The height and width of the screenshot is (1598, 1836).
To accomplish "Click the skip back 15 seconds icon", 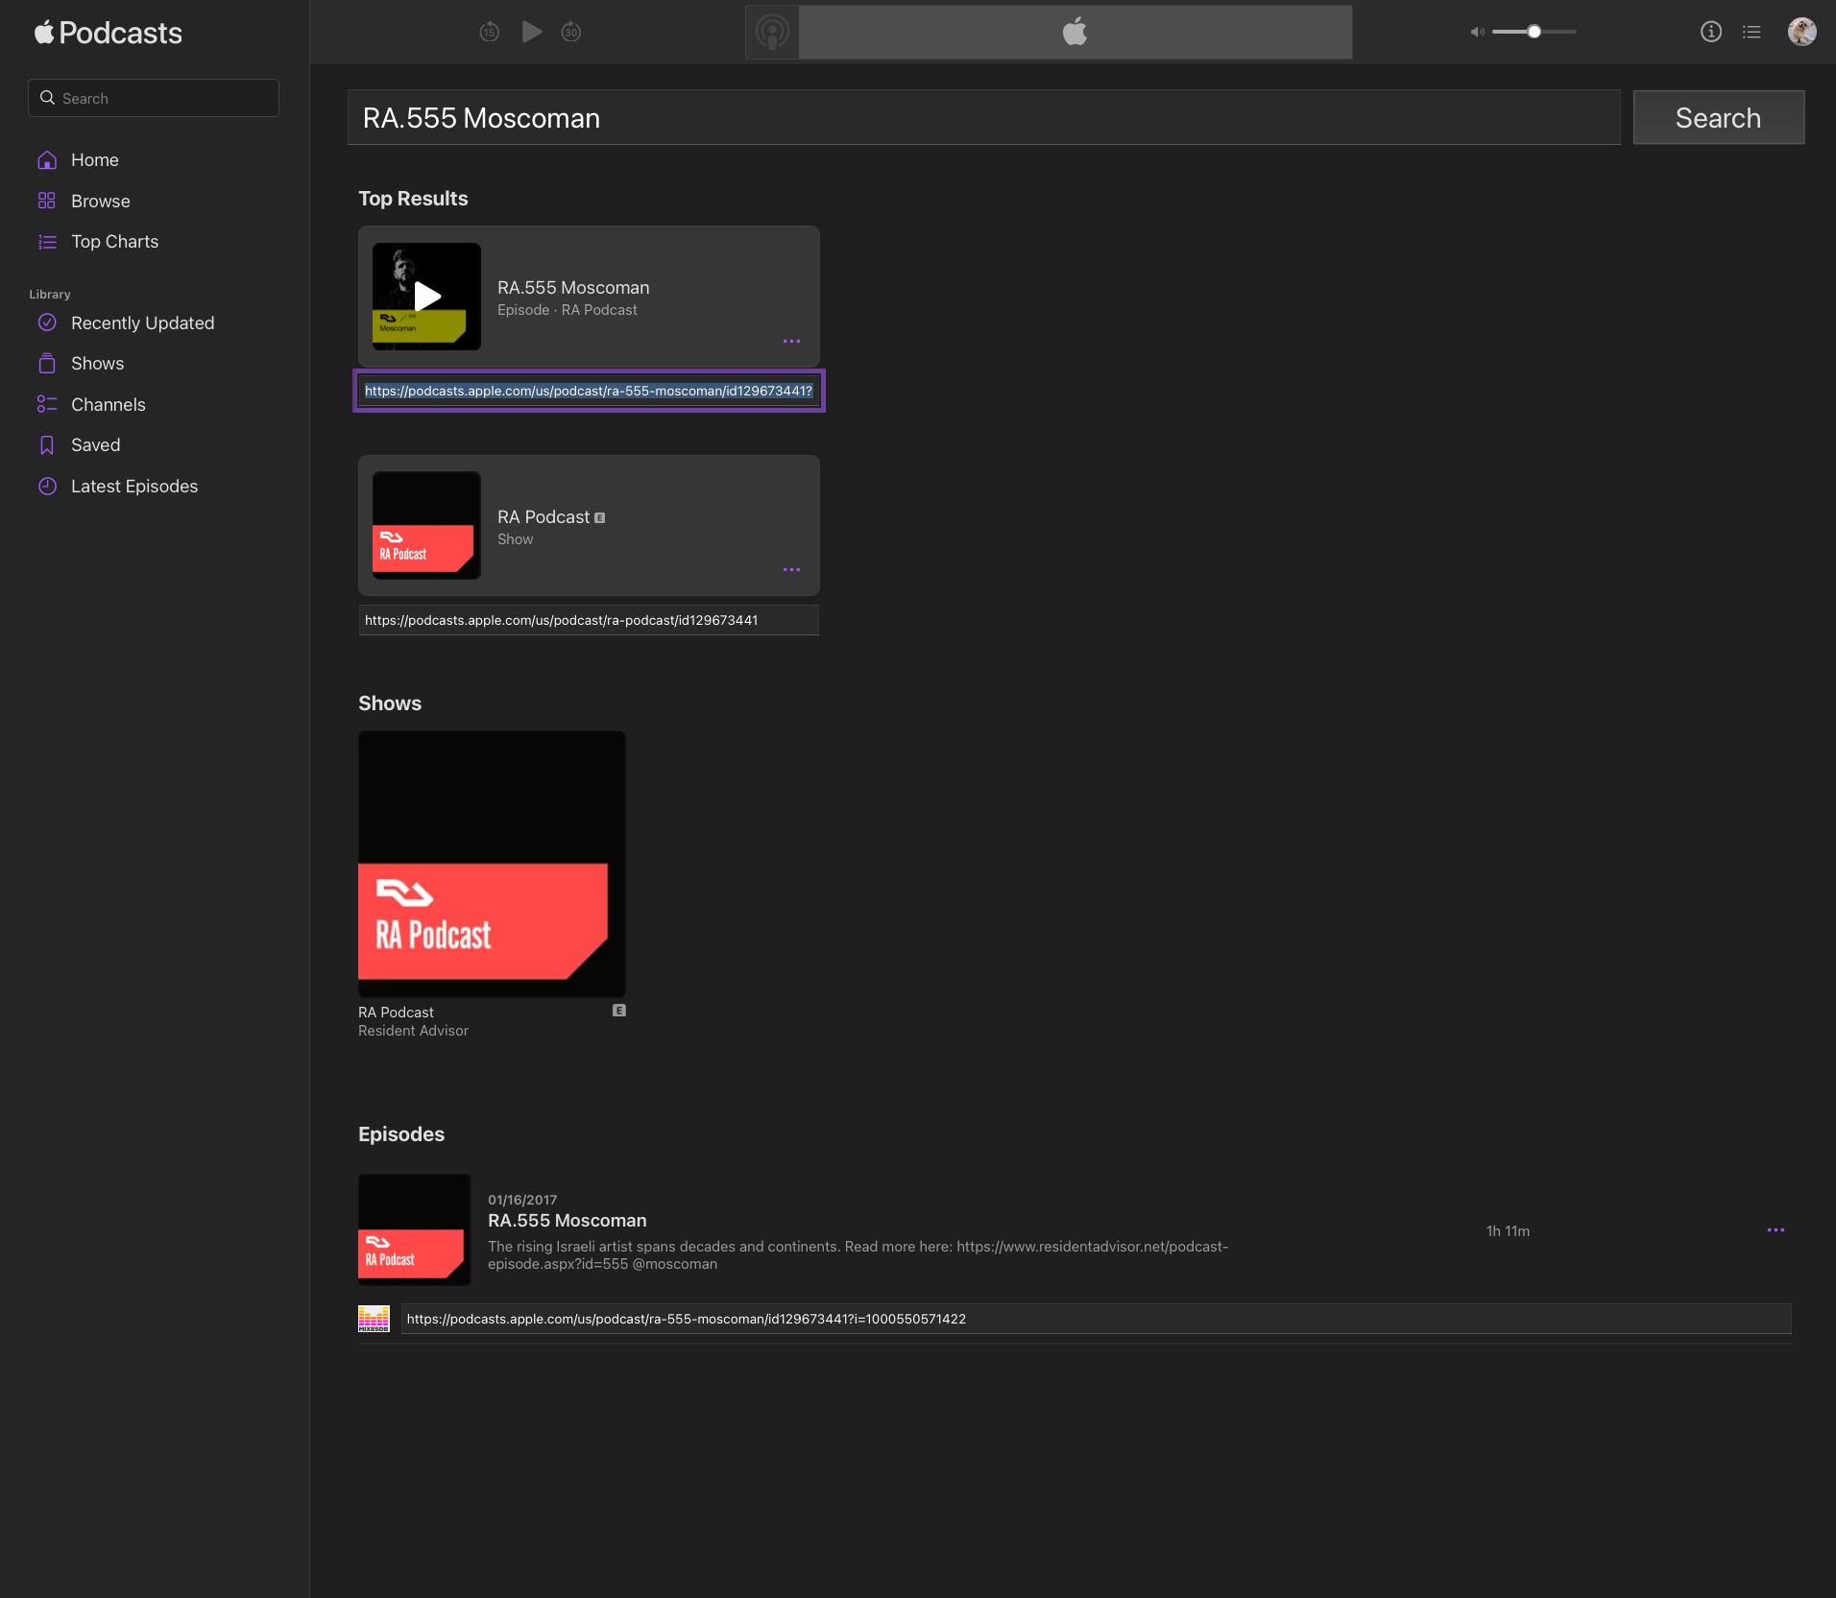I will pyautogui.click(x=489, y=32).
